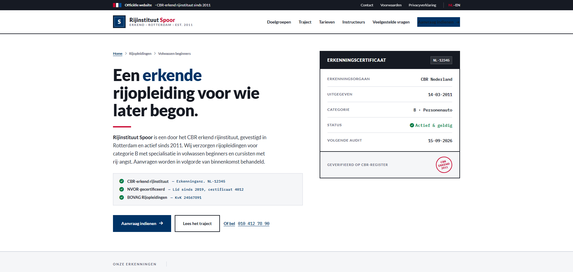The height and width of the screenshot is (272, 573).
Task: Click the Actief & geldig status text
Action: [x=434, y=125]
